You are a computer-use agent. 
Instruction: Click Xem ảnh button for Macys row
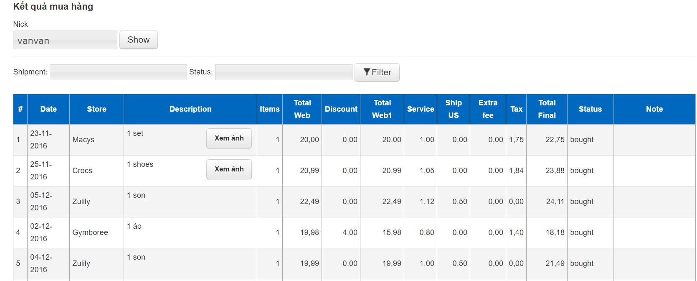pos(229,138)
